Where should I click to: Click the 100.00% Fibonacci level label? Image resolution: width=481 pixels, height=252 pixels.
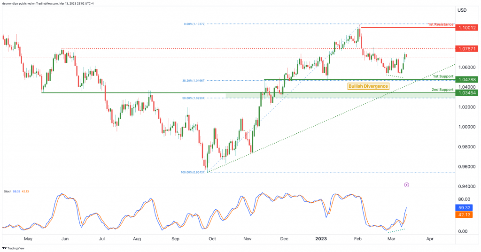[193, 172]
